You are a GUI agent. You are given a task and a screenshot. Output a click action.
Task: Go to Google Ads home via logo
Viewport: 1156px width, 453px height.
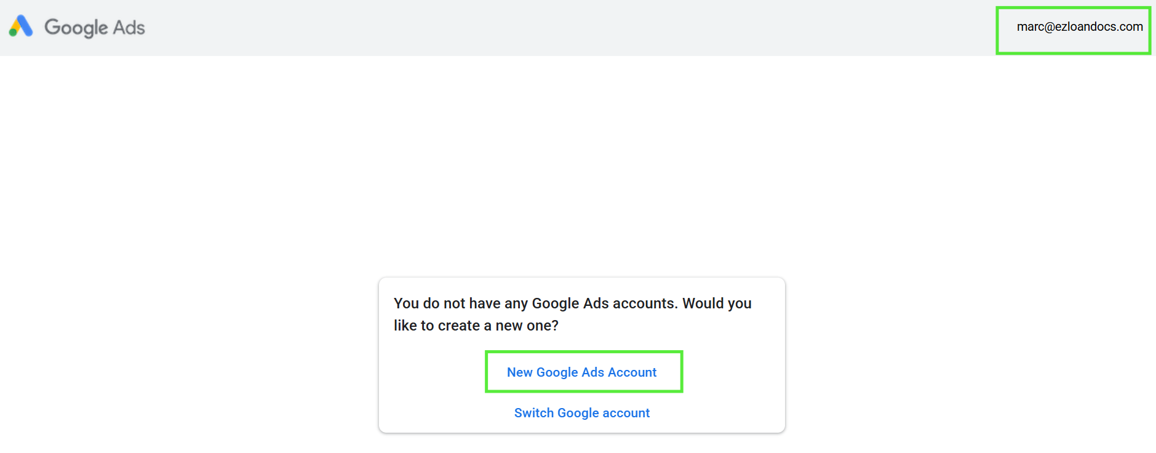[21, 26]
